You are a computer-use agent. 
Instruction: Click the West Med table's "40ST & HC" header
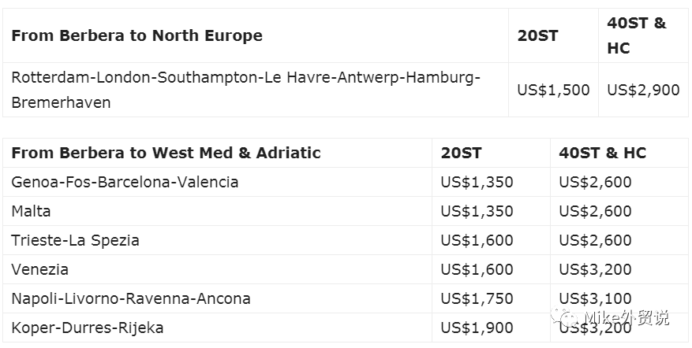(602, 153)
